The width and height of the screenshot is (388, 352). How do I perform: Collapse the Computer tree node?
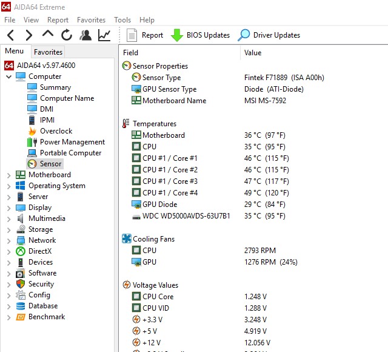pyautogui.click(x=9, y=76)
